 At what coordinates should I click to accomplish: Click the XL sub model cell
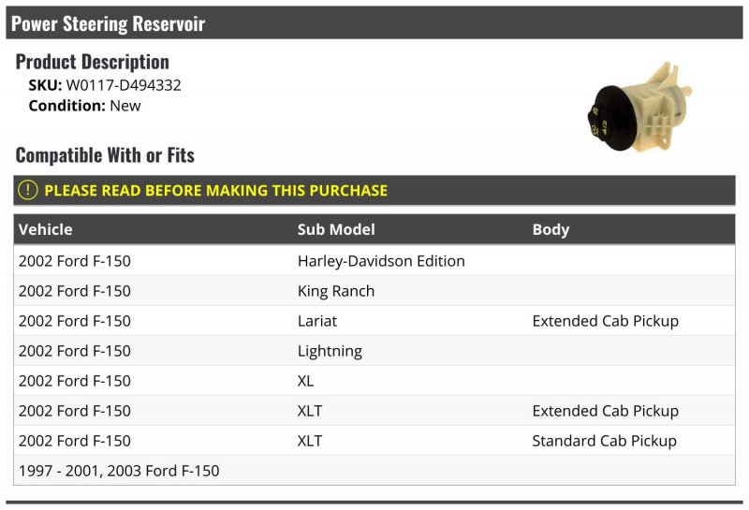306,381
